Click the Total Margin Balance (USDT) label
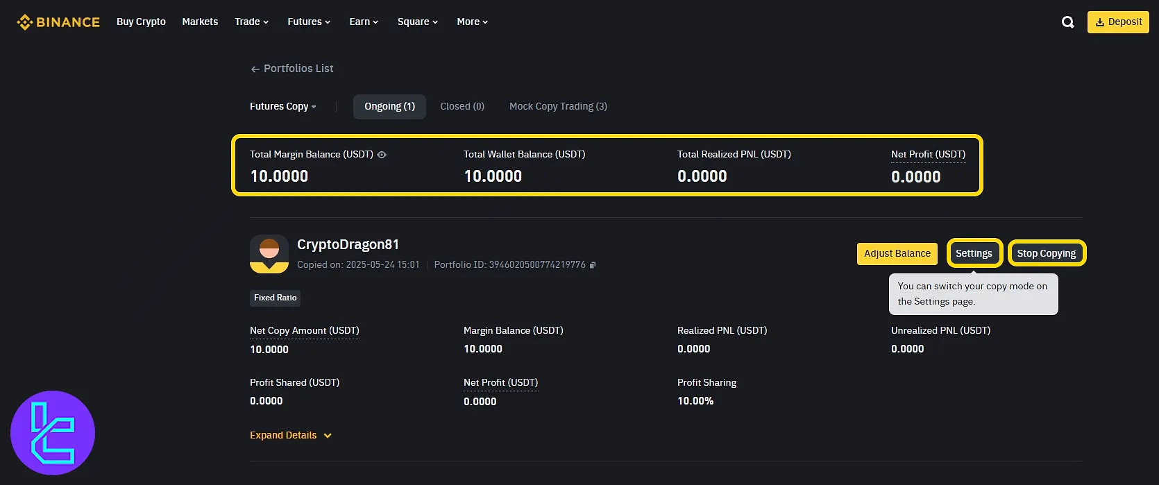Screen dimensions: 1159x485 312,155
